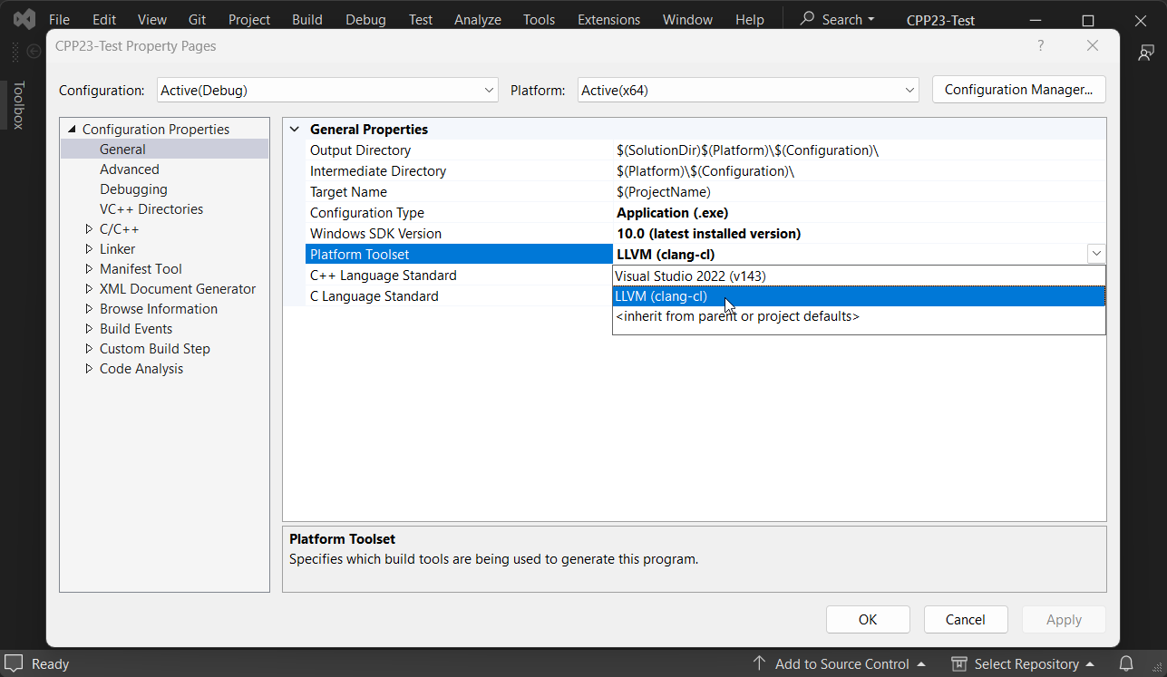
Task: Open the Extensions menu
Action: point(608,19)
